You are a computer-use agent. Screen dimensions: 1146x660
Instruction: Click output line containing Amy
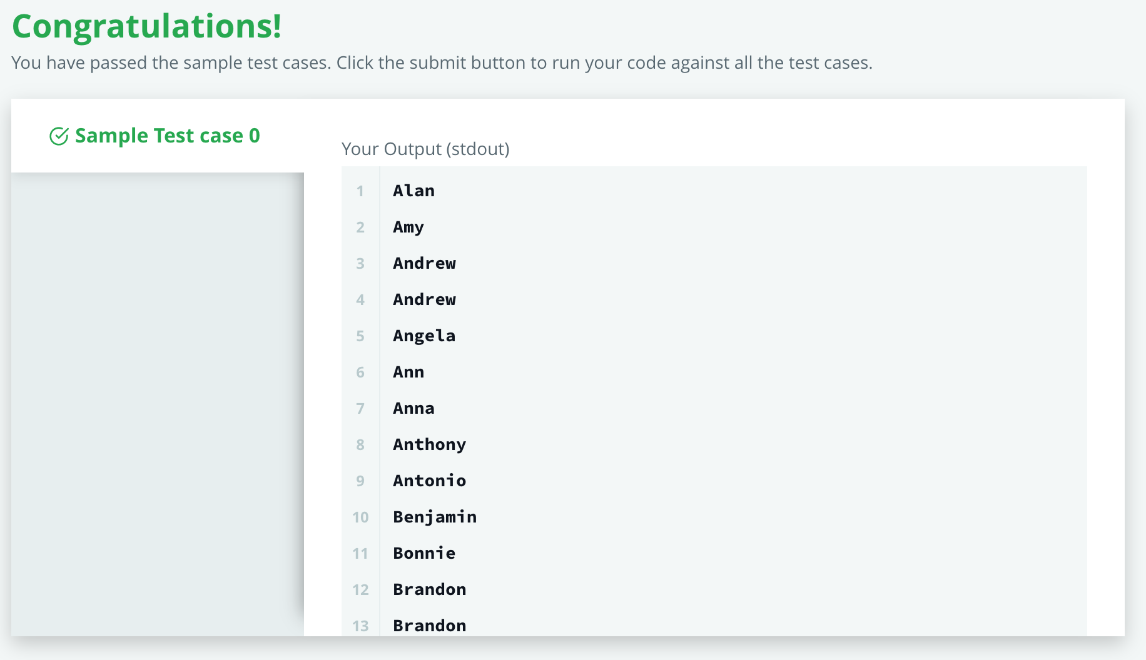click(408, 227)
